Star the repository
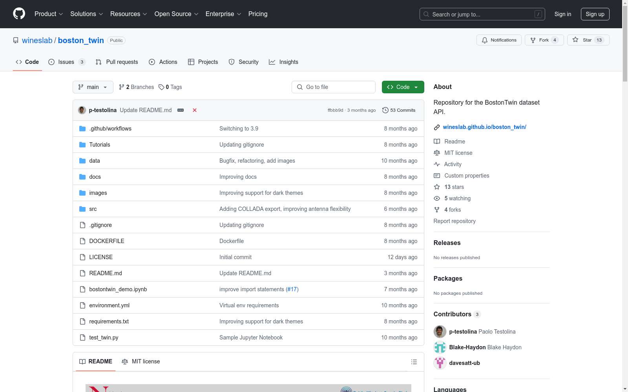The image size is (628, 392). click(588, 40)
